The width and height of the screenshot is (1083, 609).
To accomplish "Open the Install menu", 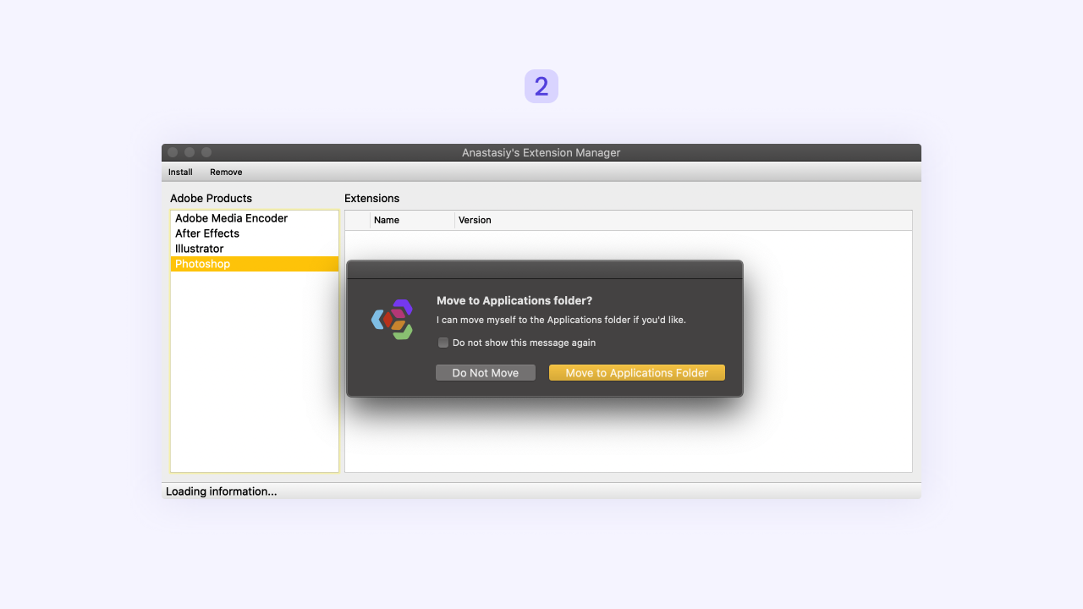I will [x=180, y=172].
